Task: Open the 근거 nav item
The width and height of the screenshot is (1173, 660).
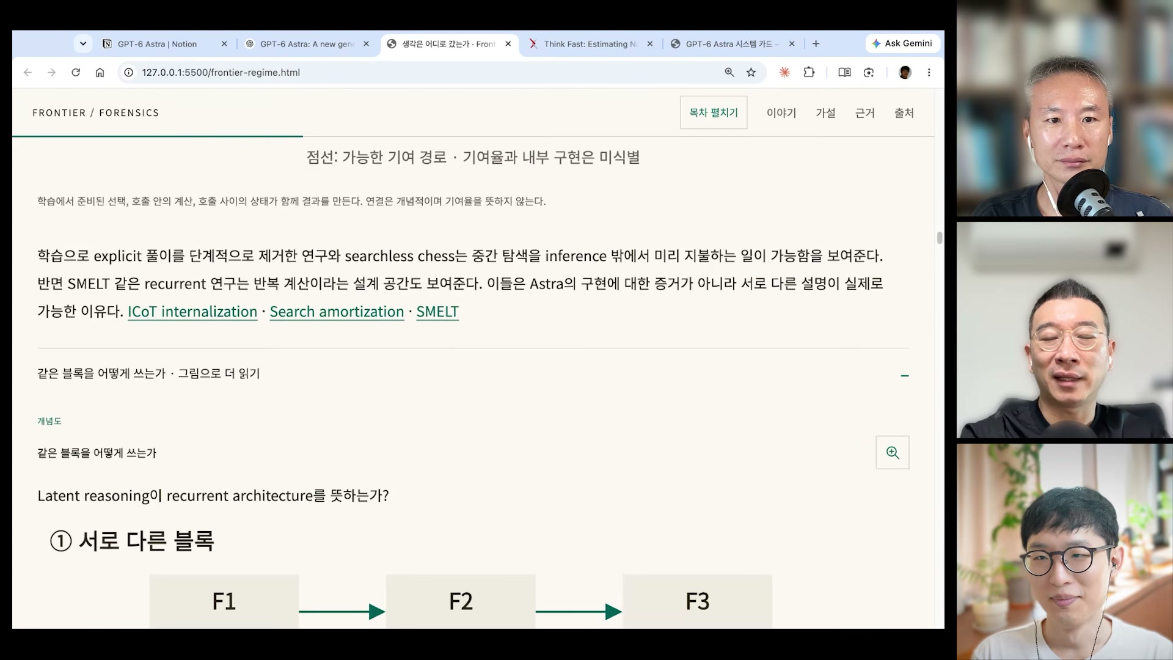Action: [x=864, y=113]
